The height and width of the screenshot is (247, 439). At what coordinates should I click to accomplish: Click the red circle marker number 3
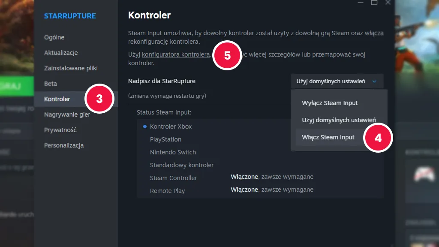(99, 99)
